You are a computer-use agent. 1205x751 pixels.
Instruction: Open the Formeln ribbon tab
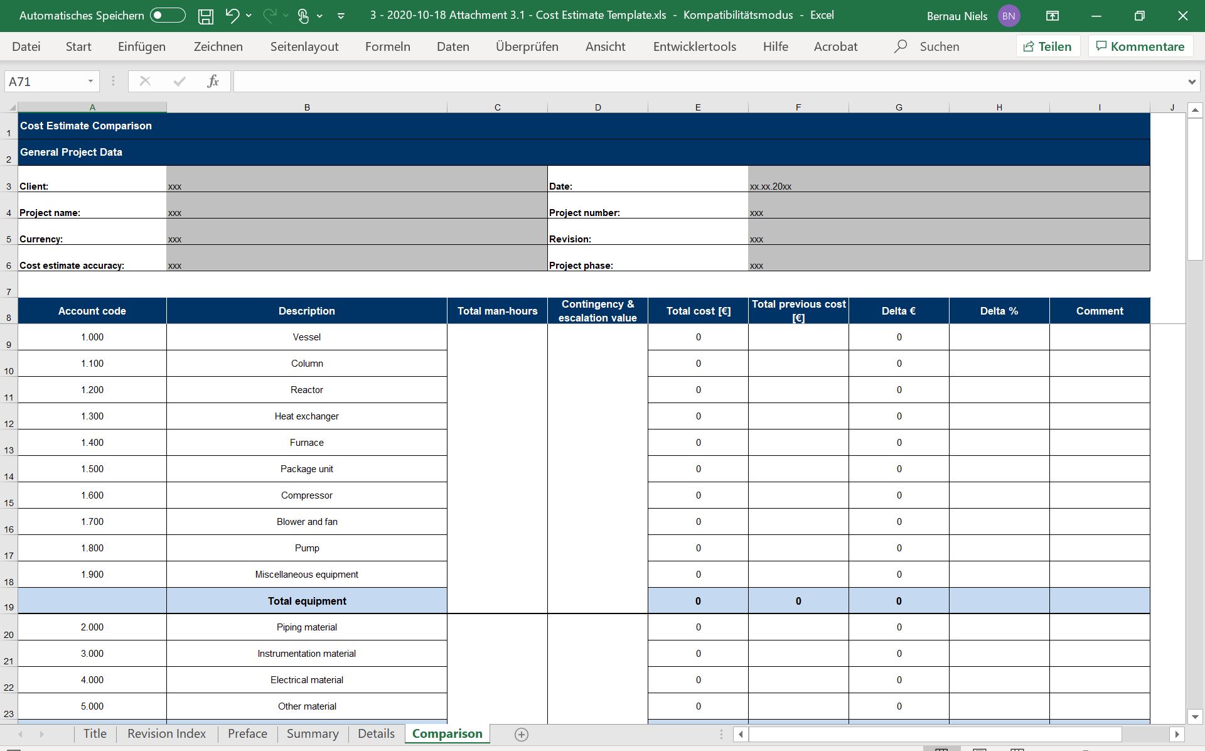[x=387, y=46]
